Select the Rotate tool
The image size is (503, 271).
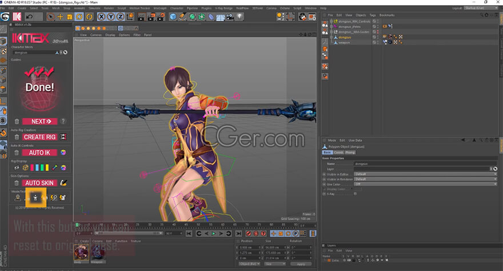point(79,17)
